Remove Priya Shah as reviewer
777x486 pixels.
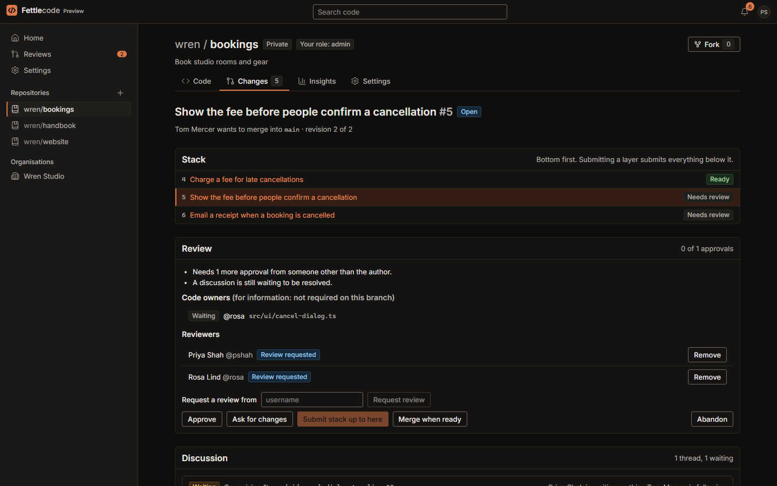[707, 355]
